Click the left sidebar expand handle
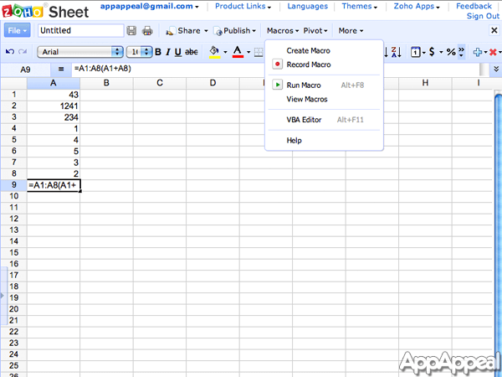The width and height of the screenshot is (502, 377). click(3, 296)
